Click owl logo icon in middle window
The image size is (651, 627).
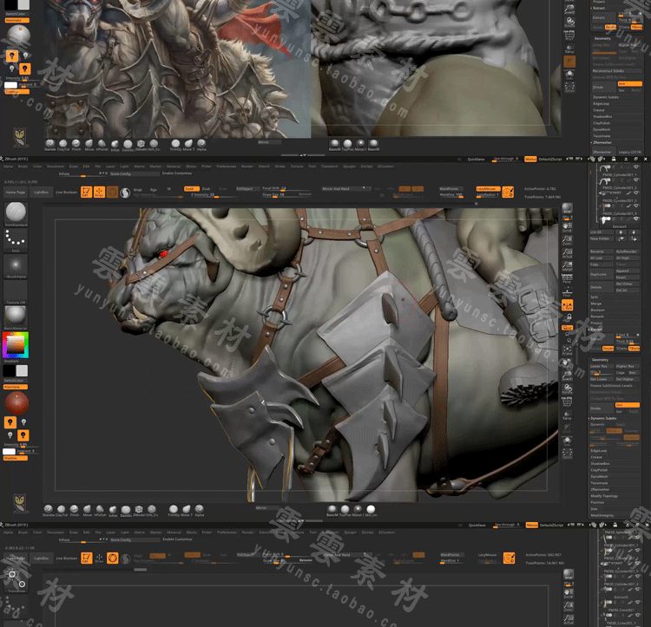pos(19,503)
